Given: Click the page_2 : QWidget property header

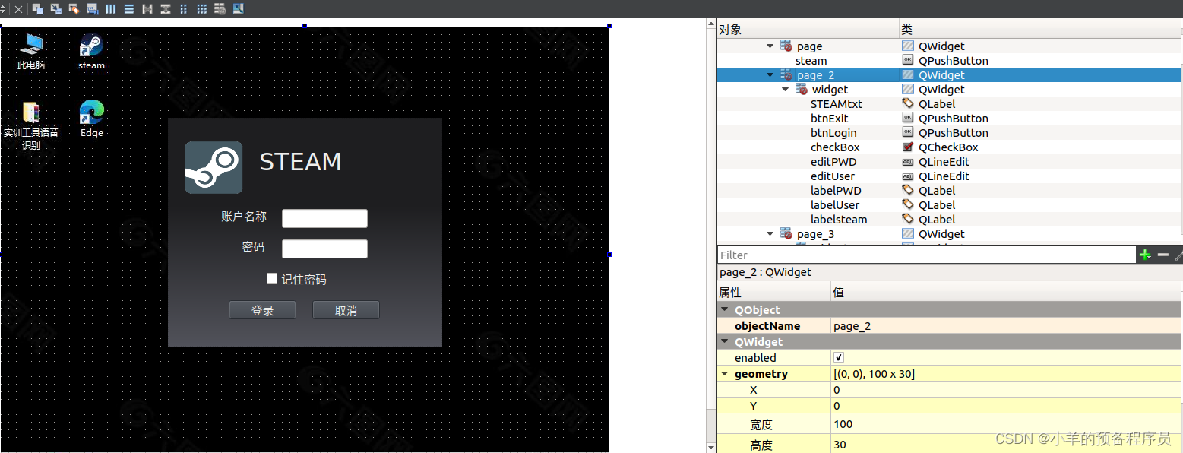Looking at the screenshot, I should pyautogui.click(x=765, y=271).
